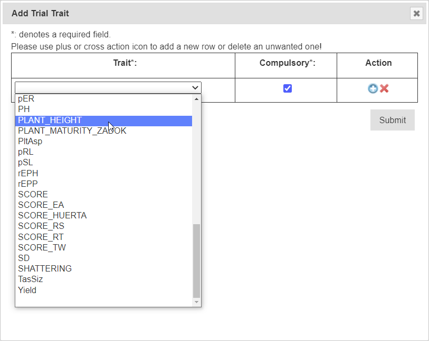Click the list scrollbar down arrow
The image size is (429, 341).
(x=197, y=302)
